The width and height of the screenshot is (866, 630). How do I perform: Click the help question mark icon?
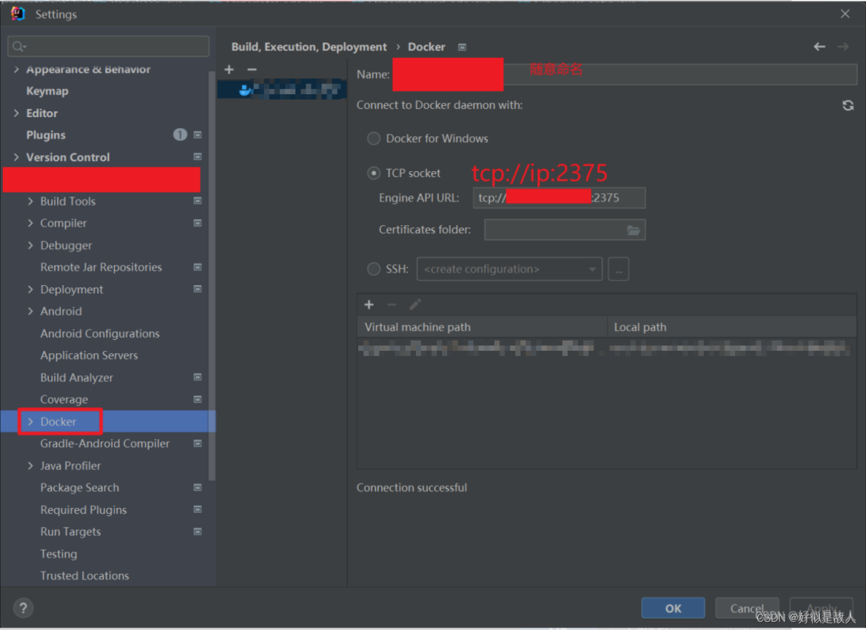(x=23, y=607)
